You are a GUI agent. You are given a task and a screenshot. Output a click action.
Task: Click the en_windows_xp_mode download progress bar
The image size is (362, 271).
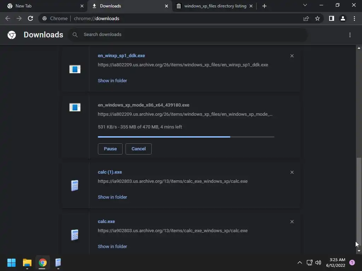[x=186, y=137]
